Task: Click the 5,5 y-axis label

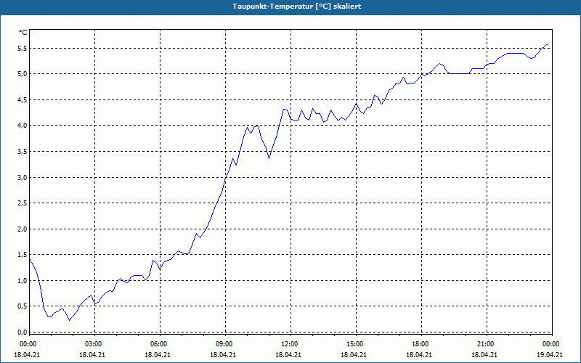Action: (23, 49)
